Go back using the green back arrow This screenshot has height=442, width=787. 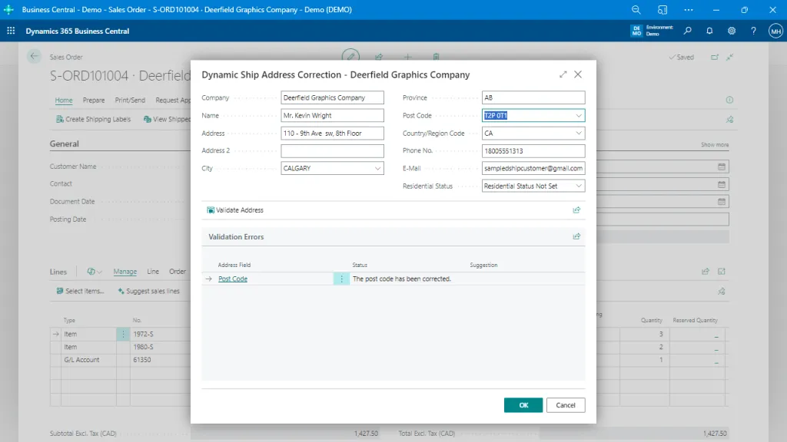(32, 56)
